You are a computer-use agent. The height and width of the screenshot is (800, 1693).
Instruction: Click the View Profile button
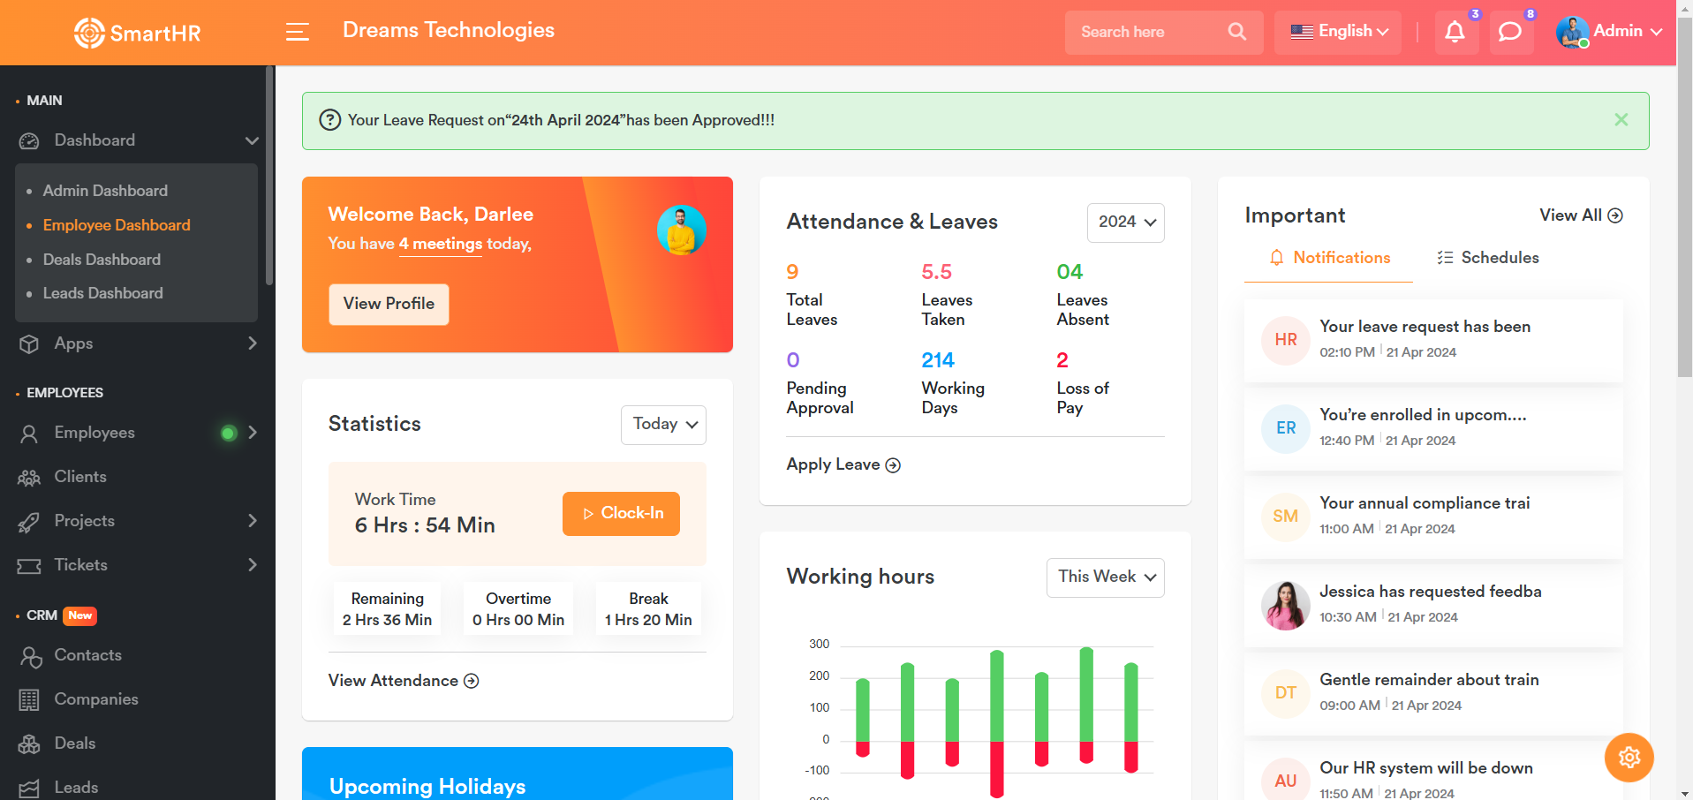(x=389, y=304)
